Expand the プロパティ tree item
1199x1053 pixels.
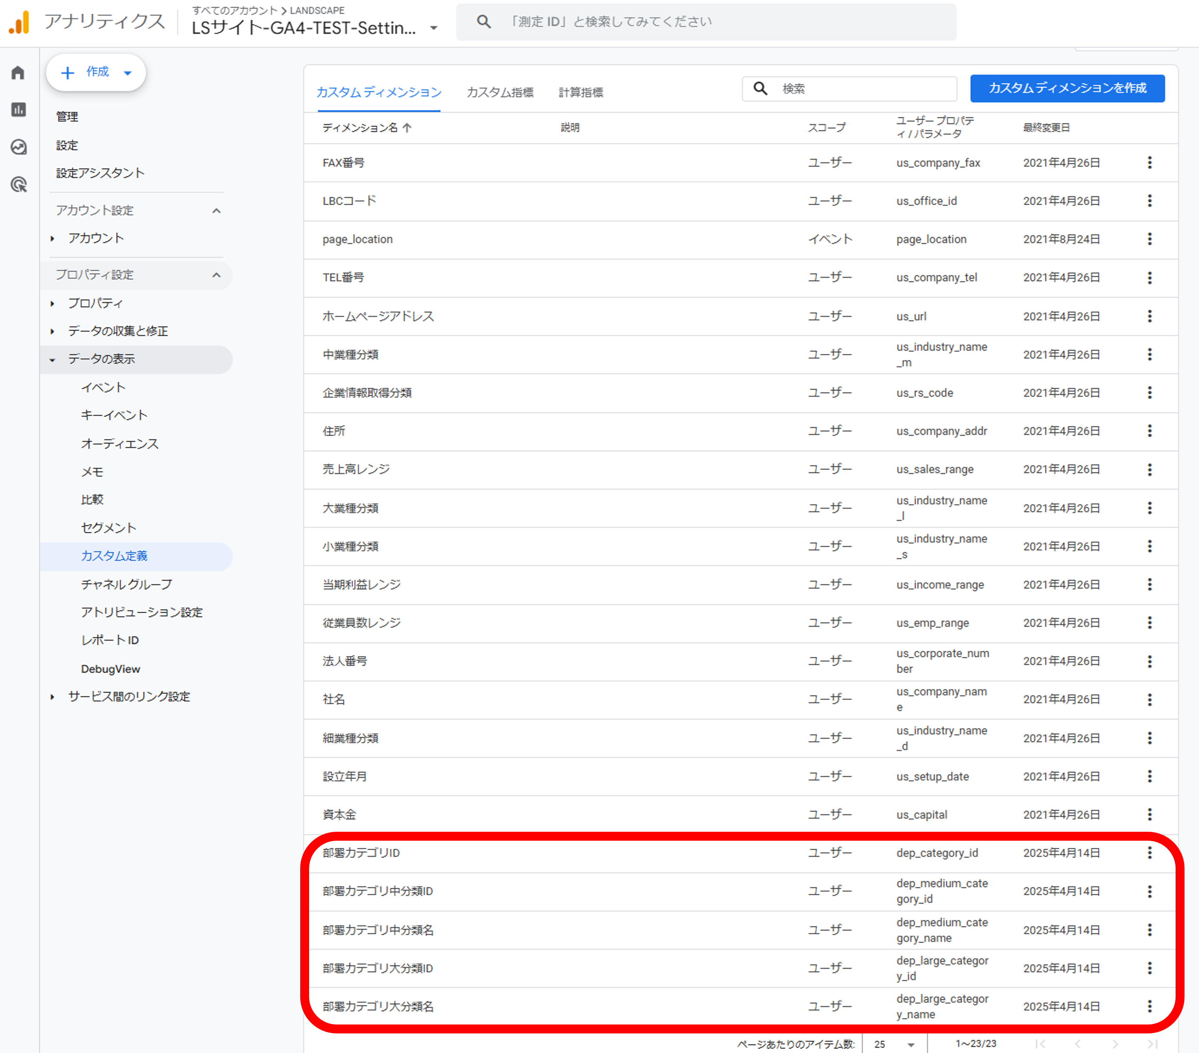click(x=52, y=303)
